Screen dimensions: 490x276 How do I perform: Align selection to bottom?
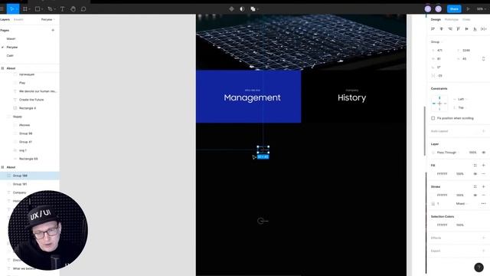(x=475, y=29)
